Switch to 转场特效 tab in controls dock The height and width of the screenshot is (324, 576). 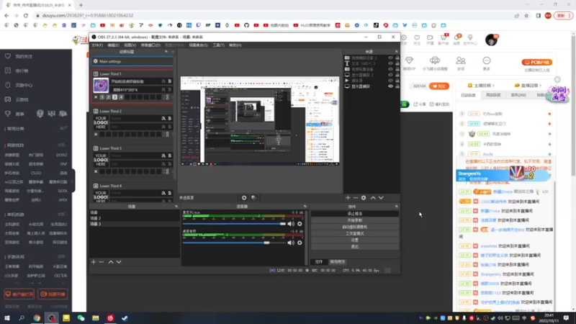pyautogui.click(x=337, y=262)
